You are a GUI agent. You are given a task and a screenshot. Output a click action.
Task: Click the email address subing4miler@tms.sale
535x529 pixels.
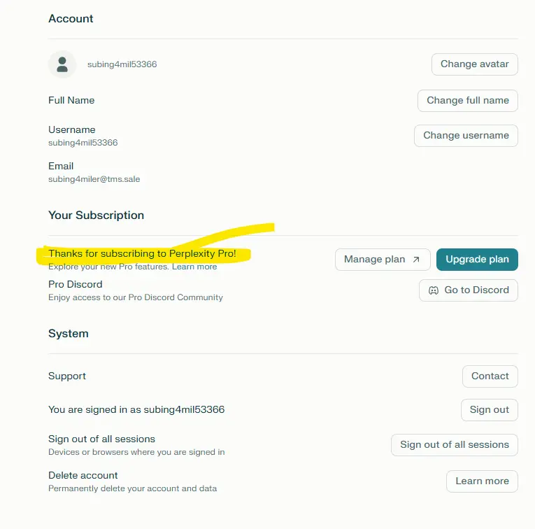pos(94,179)
